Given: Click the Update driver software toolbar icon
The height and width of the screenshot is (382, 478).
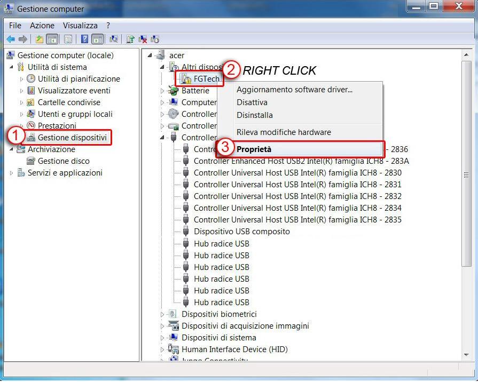Looking at the screenshot, I should [x=130, y=39].
